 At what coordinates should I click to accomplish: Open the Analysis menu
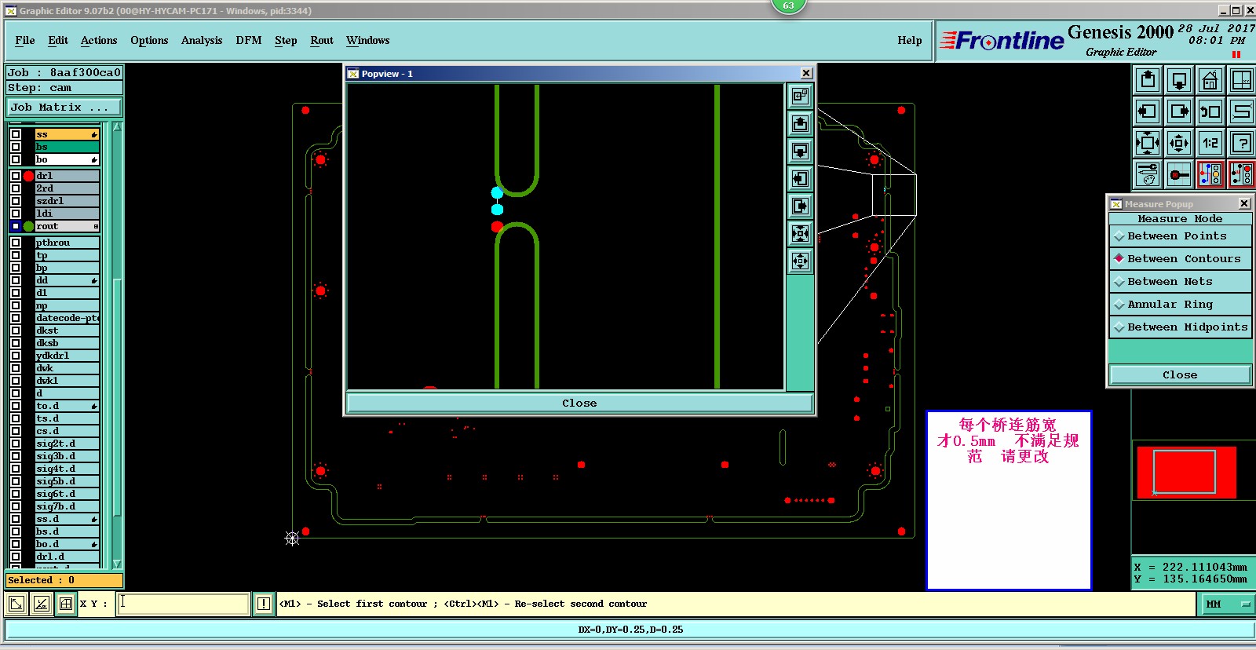(202, 40)
